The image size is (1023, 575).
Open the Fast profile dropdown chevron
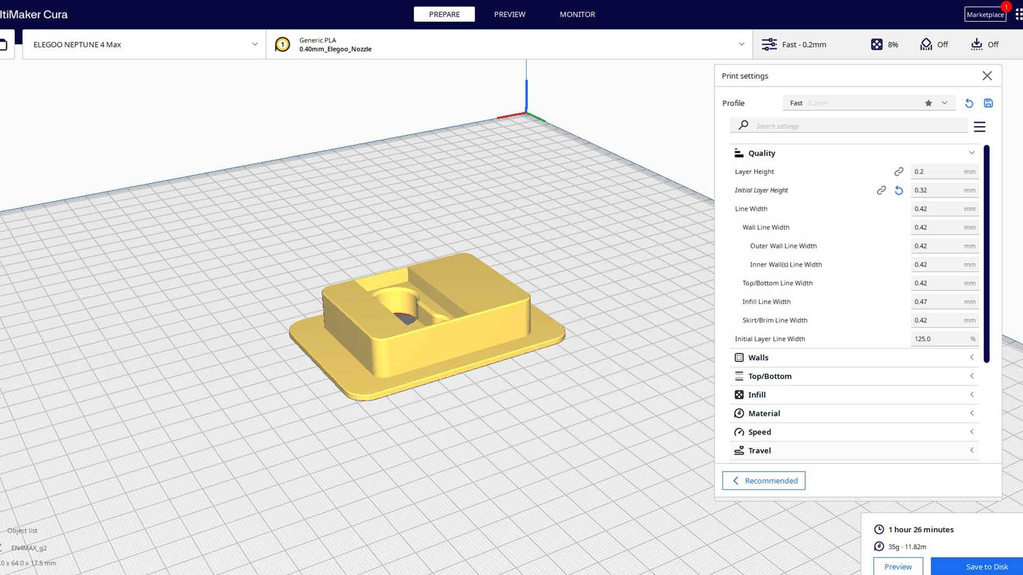pyautogui.click(x=944, y=103)
